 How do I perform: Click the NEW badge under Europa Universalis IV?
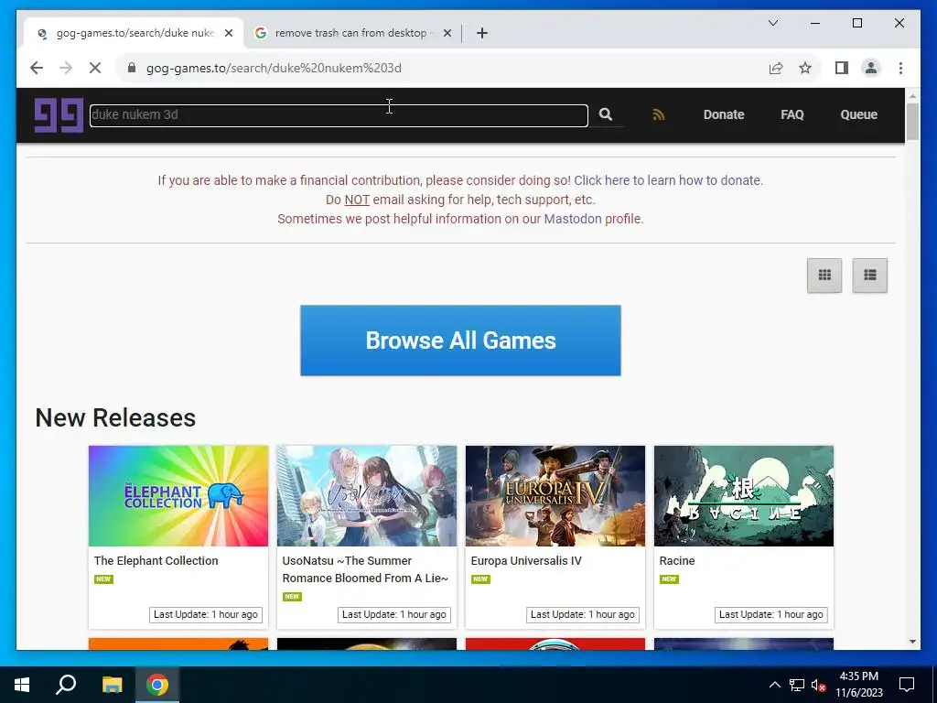click(x=480, y=579)
